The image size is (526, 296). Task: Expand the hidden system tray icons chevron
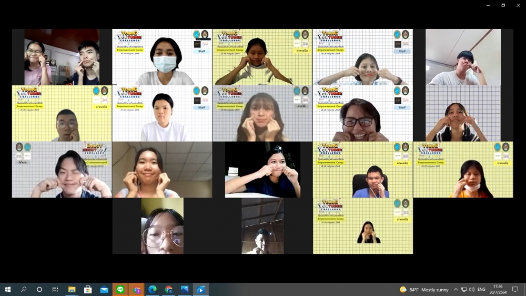(x=456, y=289)
